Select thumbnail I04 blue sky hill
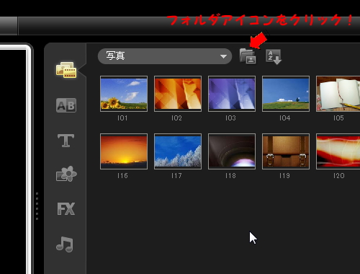 (286, 94)
